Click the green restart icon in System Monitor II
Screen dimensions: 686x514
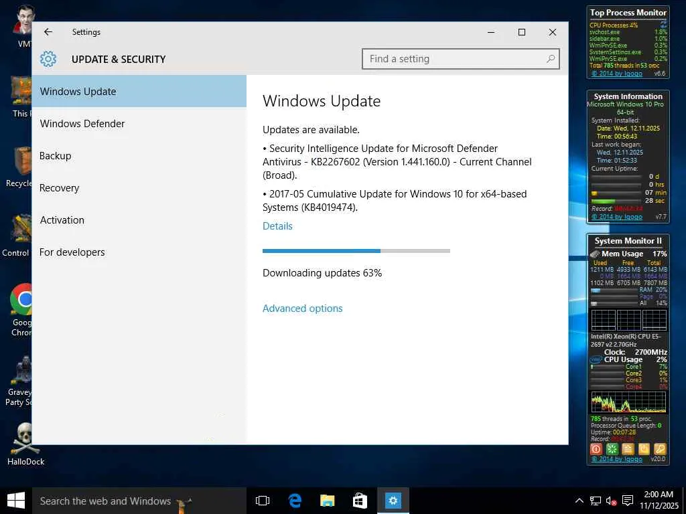tap(612, 449)
